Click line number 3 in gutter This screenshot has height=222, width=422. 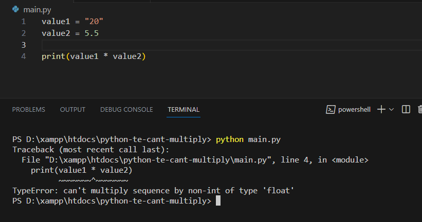[24, 45]
